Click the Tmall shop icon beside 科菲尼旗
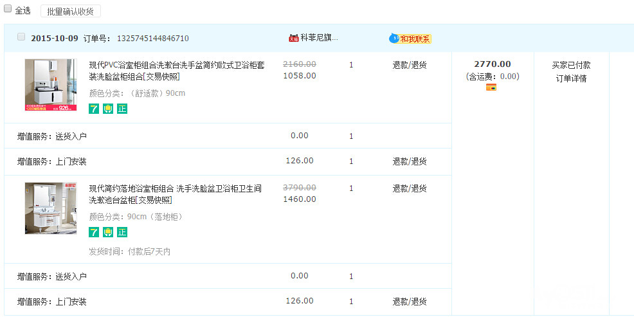This screenshot has width=634, height=317. 293,38
